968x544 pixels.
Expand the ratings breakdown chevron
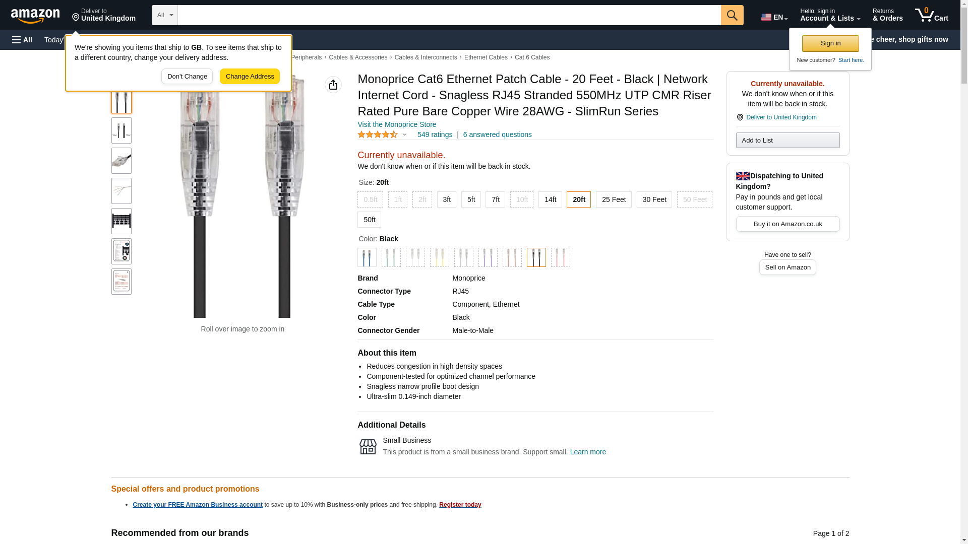click(x=404, y=134)
